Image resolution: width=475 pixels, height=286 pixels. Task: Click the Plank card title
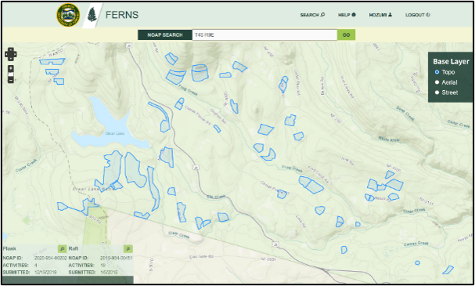coord(9,248)
